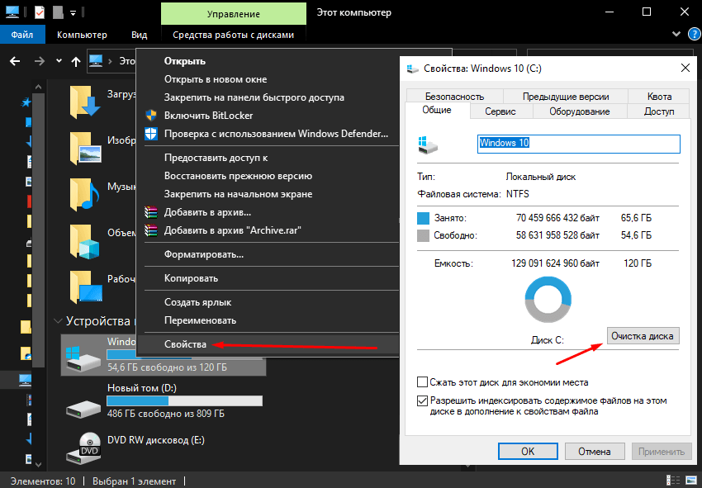Select the Музыка folder icon
Image resolution: width=702 pixels, height=488 pixels.
[x=84, y=194]
